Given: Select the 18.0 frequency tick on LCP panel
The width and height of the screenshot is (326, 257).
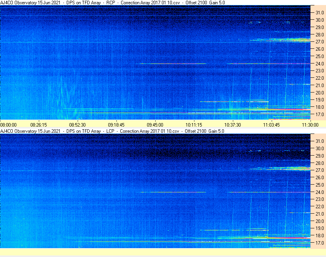Looking at the screenshot, I should tap(319, 235).
